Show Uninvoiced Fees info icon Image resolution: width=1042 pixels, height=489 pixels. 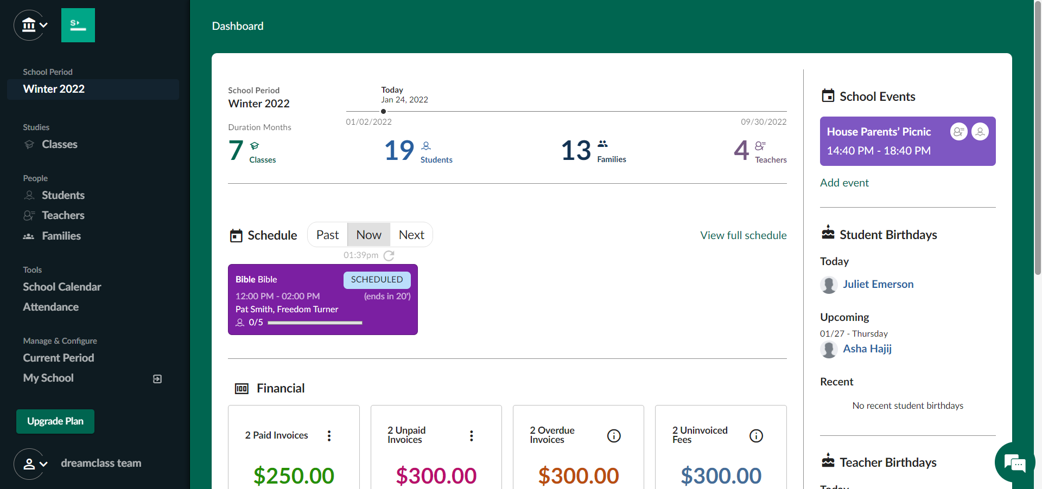point(756,435)
